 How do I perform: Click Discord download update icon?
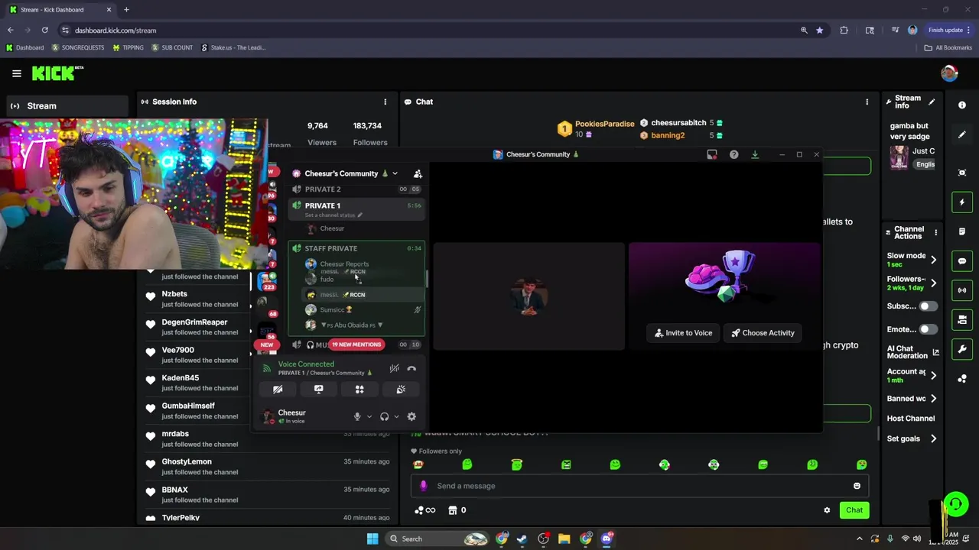(755, 154)
